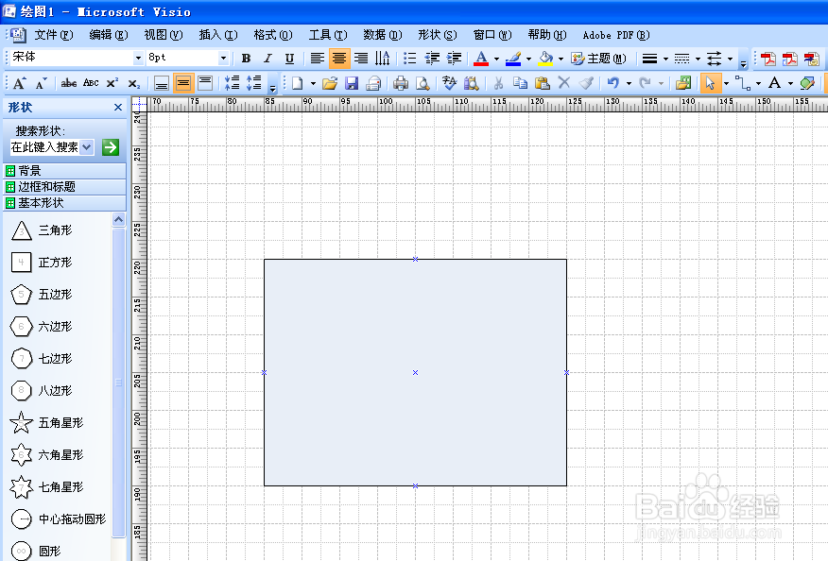Image resolution: width=828 pixels, height=561 pixels.
Task: Expand Undo history dropdown
Action: [629, 83]
